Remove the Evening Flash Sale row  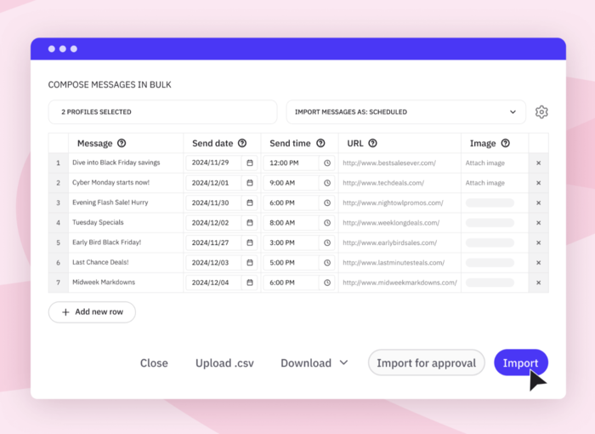click(x=538, y=203)
